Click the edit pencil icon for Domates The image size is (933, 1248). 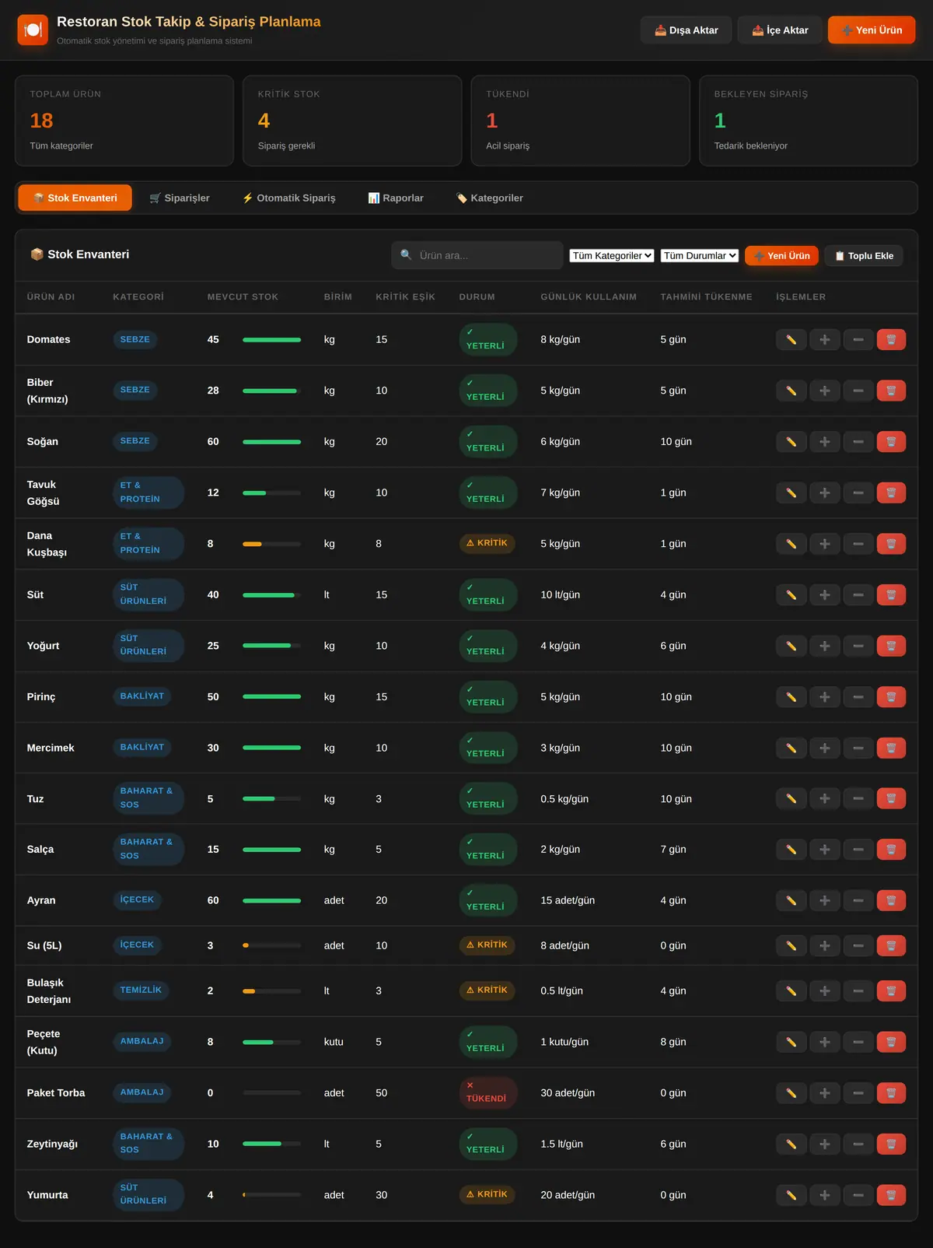coord(791,339)
